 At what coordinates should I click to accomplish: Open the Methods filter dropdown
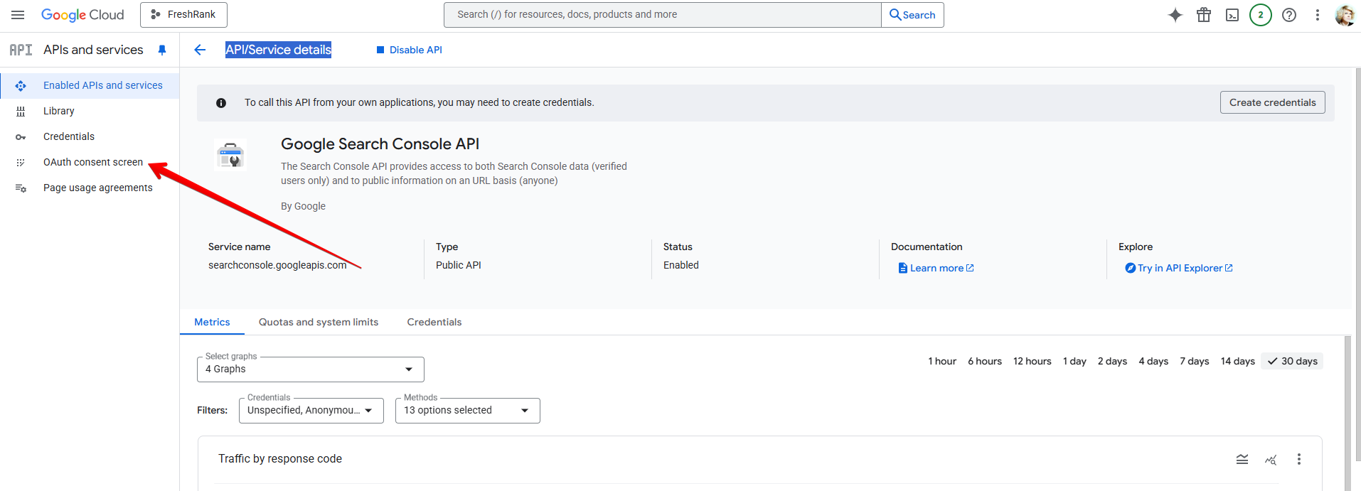[468, 411]
